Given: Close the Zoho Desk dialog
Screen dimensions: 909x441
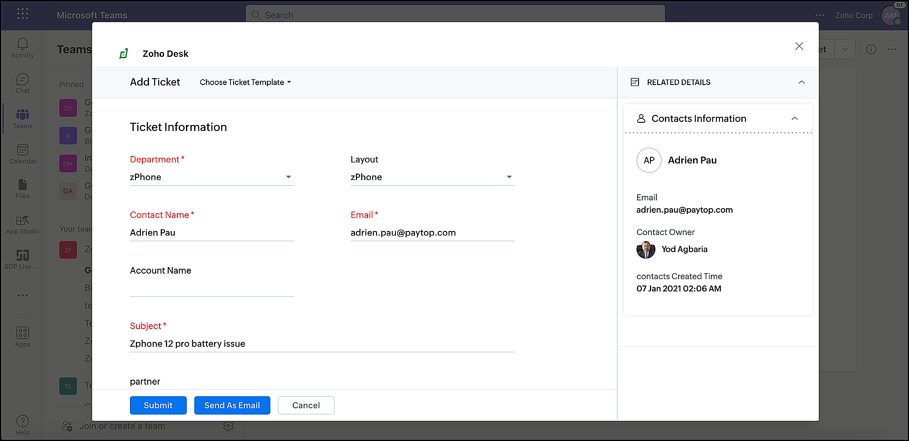Looking at the screenshot, I should [x=799, y=46].
